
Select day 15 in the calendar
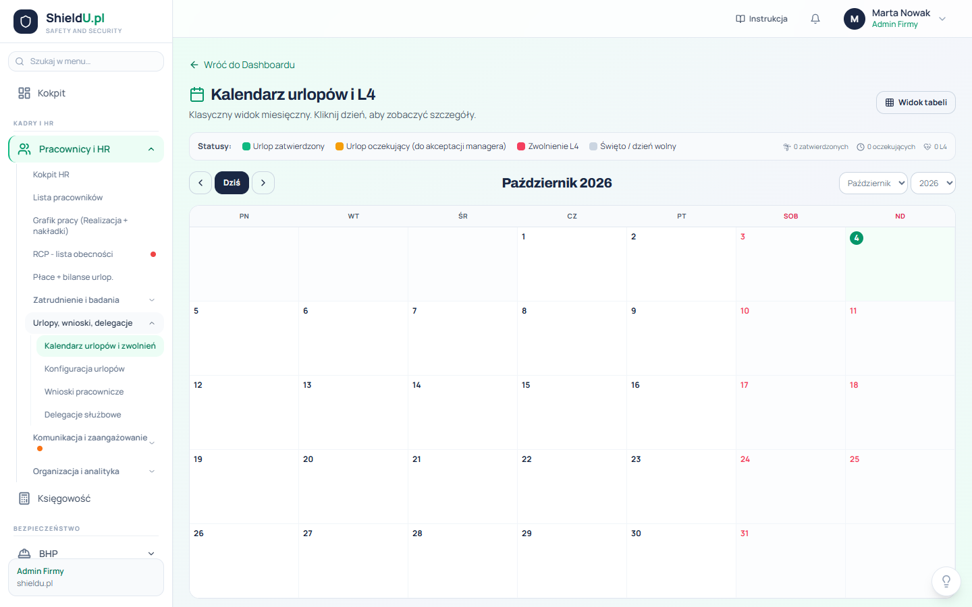[x=572, y=412]
